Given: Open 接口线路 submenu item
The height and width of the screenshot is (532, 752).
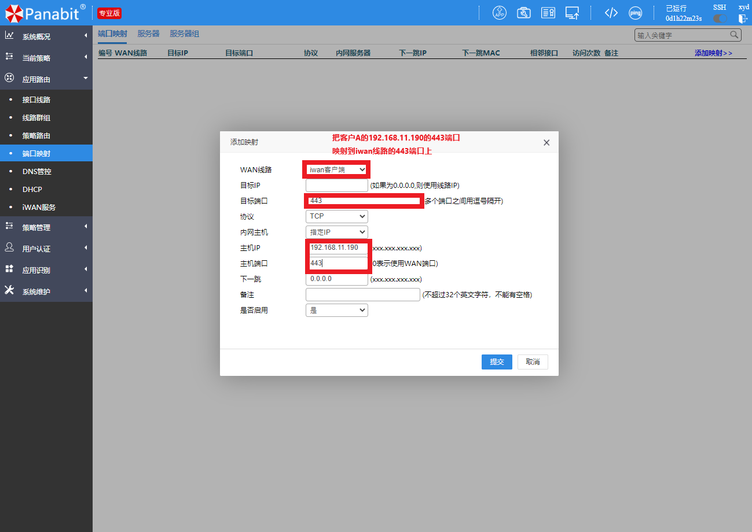Looking at the screenshot, I should coord(46,99).
